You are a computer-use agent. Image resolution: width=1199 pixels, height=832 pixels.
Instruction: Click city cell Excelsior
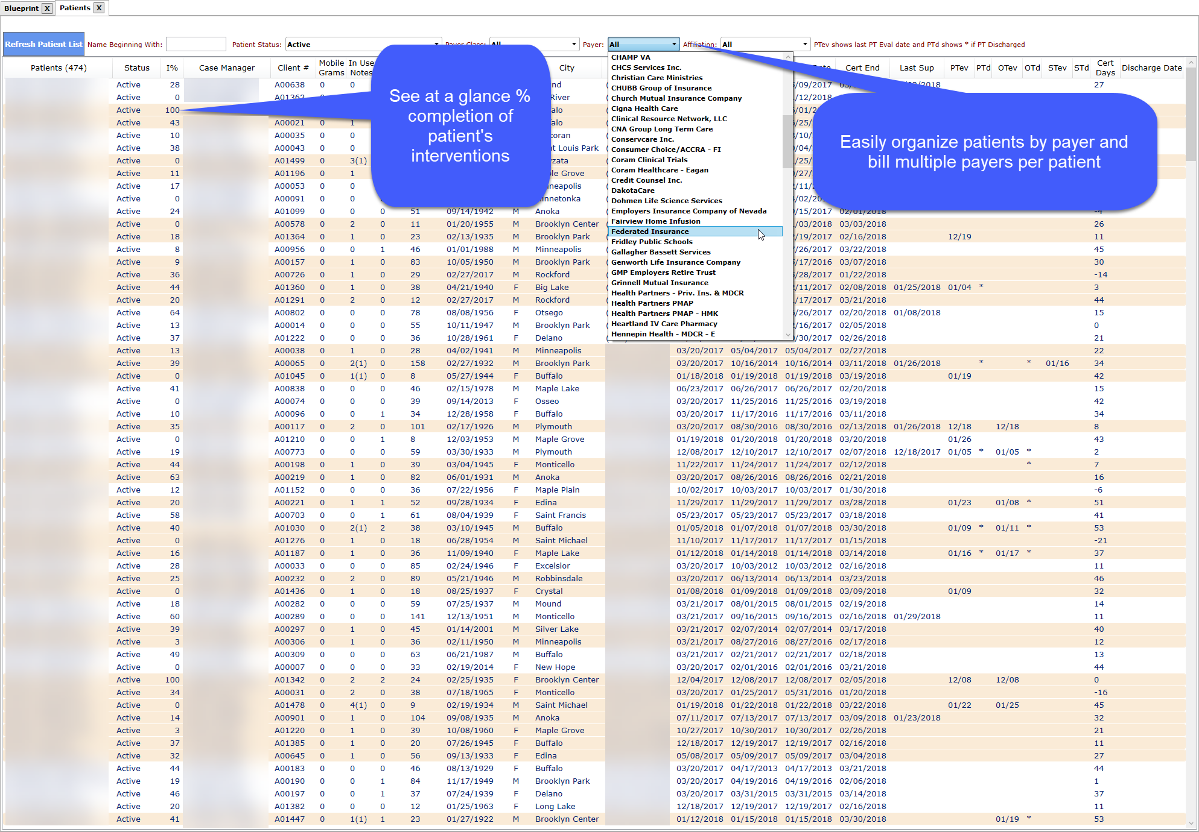[x=552, y=566]
